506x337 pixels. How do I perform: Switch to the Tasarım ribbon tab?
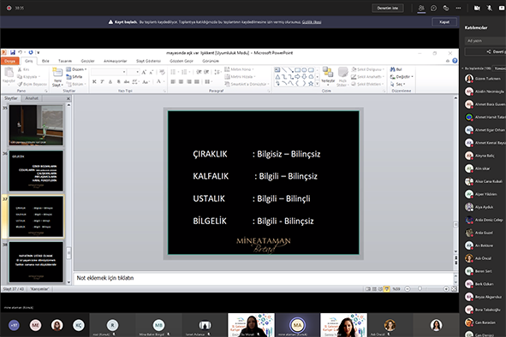coord(65,61)
